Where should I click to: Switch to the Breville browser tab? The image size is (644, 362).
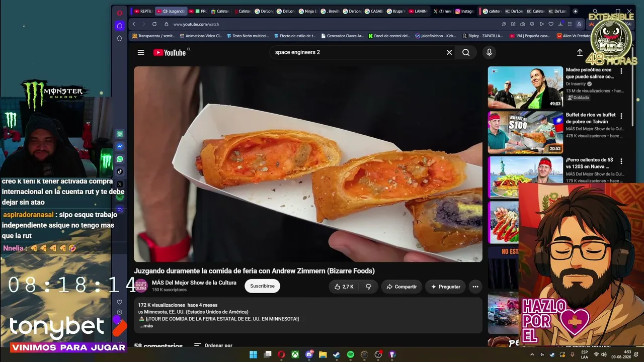(x=330, y=11)
